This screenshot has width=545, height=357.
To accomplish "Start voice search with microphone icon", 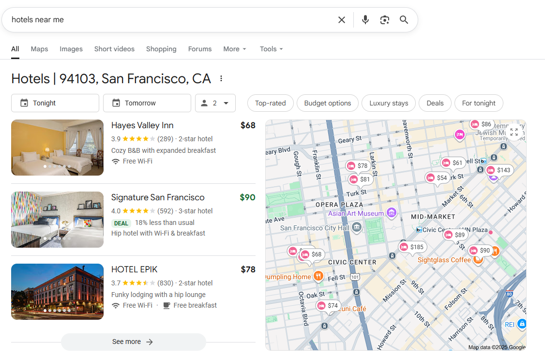I will [x=365, y=20].
